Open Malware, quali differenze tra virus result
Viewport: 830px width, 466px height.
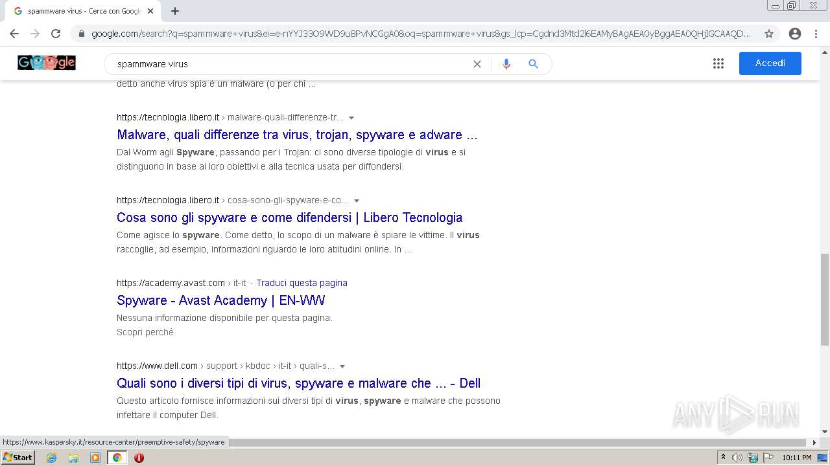tap(297, 135)
